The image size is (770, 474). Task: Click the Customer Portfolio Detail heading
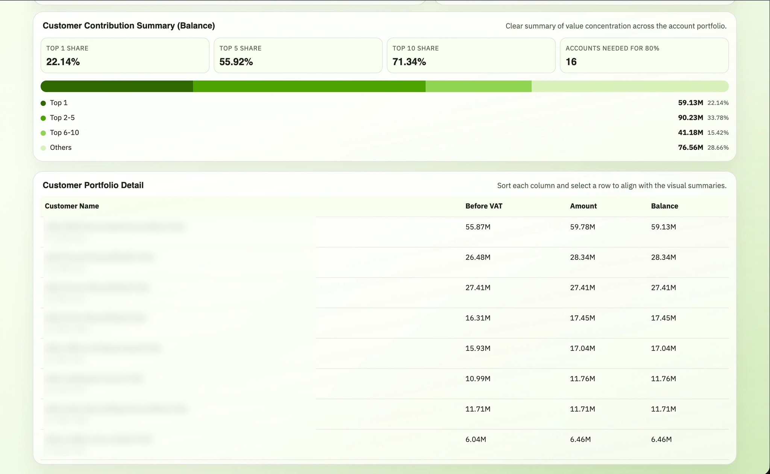point(93,185)
